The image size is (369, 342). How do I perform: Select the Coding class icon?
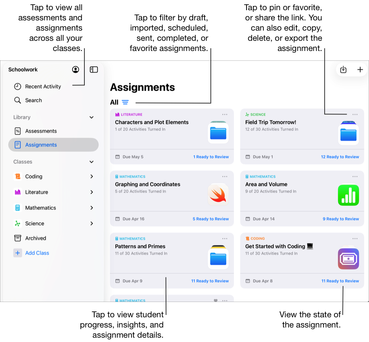[x=18, y=176]
